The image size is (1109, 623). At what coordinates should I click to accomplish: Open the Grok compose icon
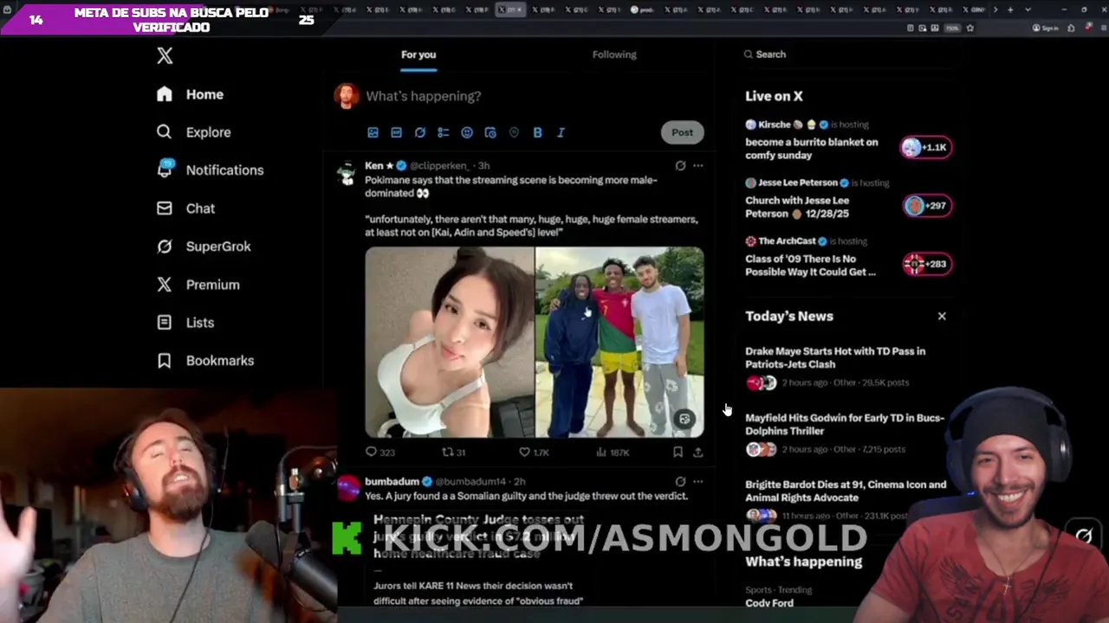[419, 132]
